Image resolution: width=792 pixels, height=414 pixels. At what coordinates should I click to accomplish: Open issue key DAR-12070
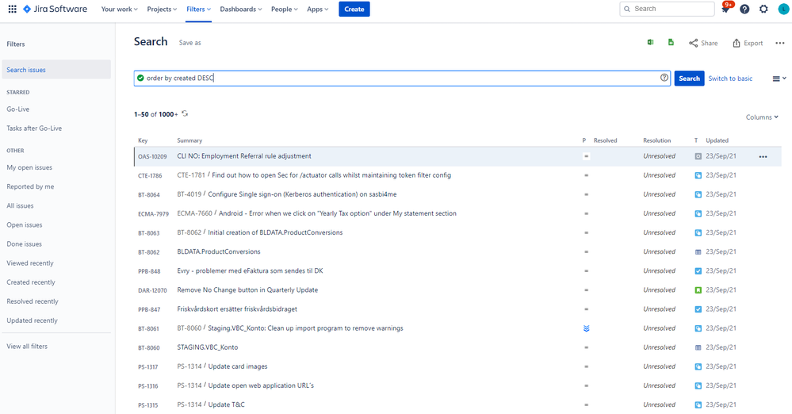point(152,290)
